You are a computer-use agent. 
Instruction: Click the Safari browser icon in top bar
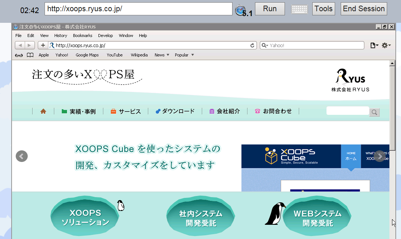[x=240, y=10]
